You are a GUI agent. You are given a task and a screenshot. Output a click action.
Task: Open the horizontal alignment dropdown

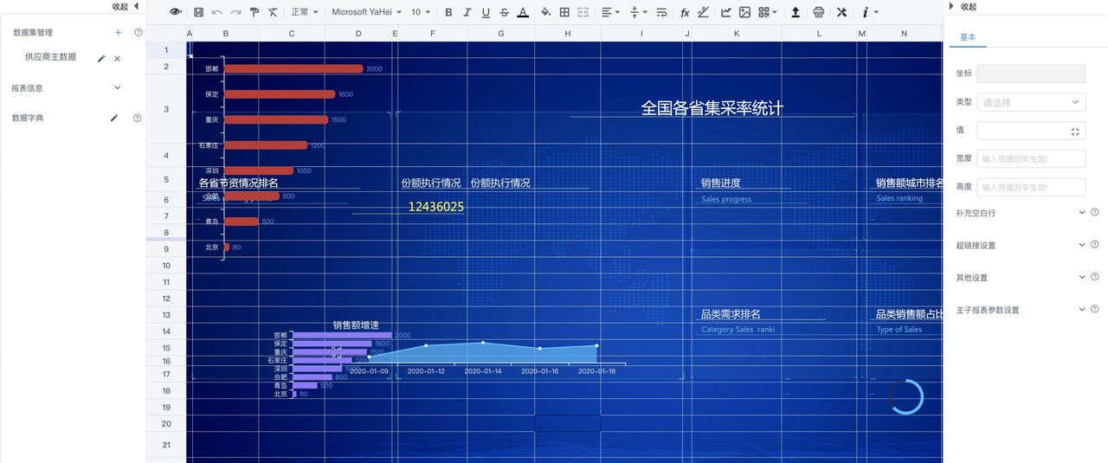[x=610, y=12]
